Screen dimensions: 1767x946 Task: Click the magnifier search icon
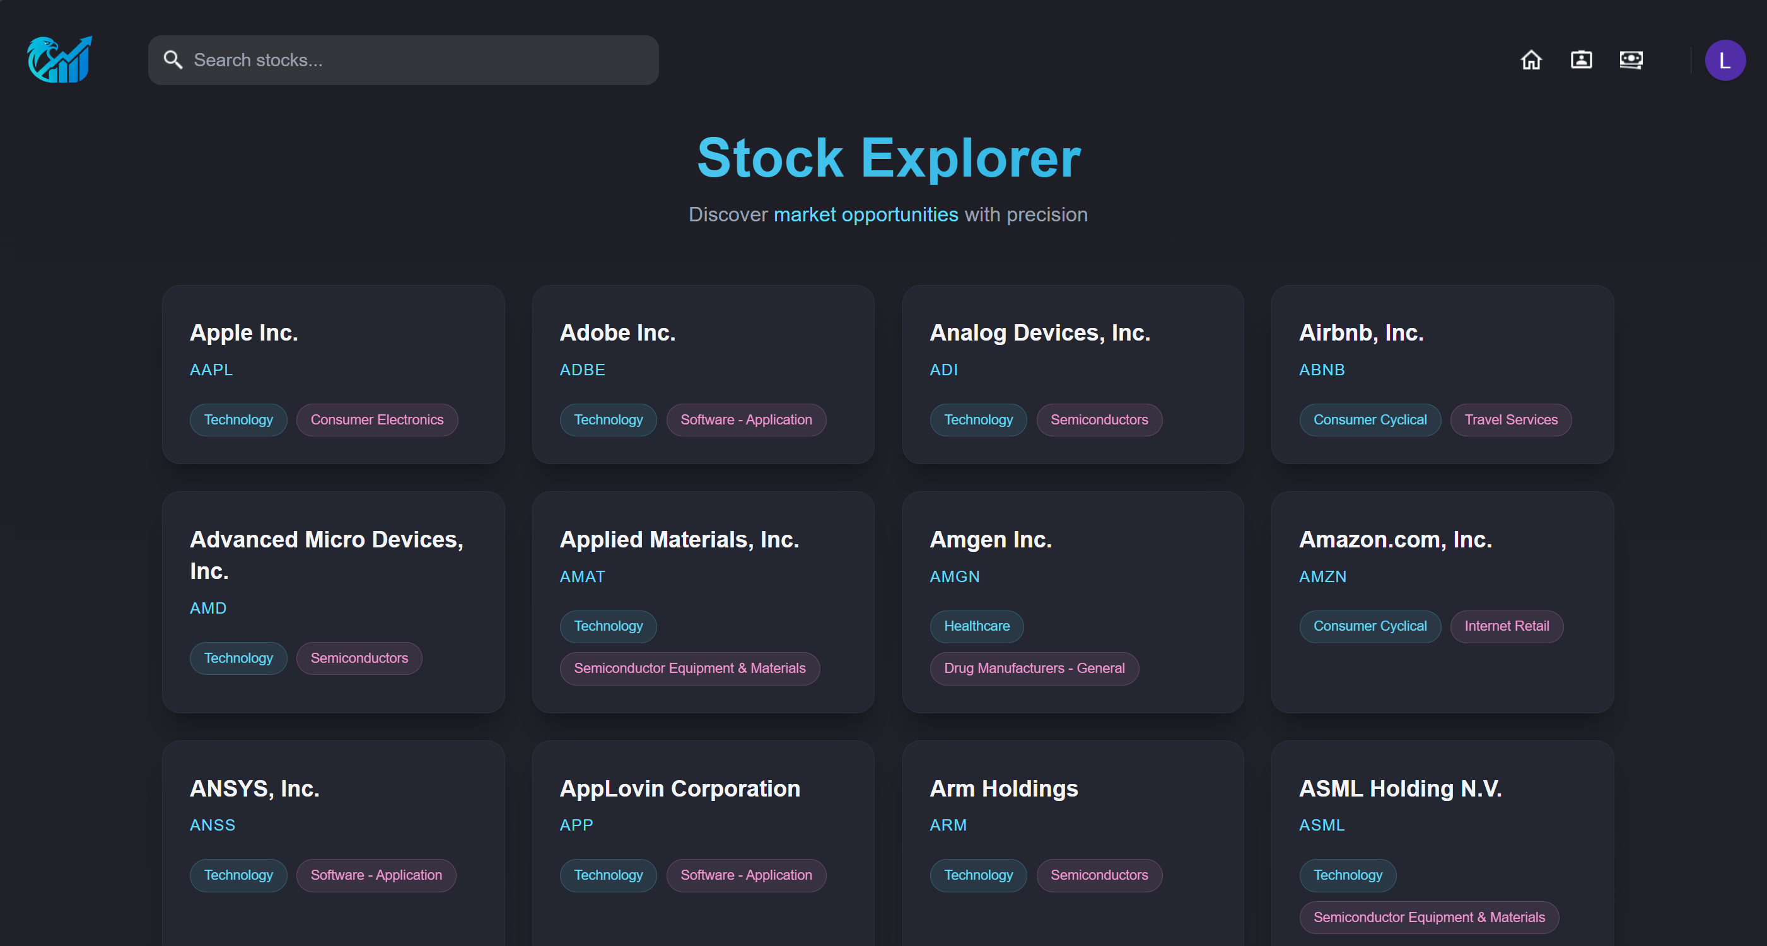(173, 61)
